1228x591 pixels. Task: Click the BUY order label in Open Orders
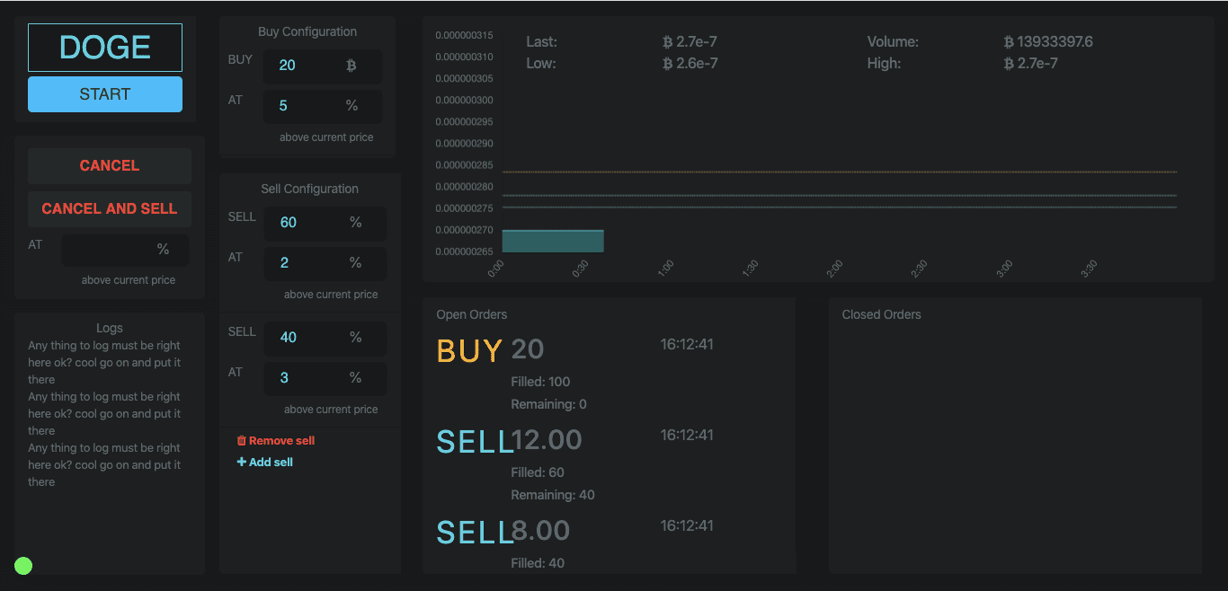[470, 350]
